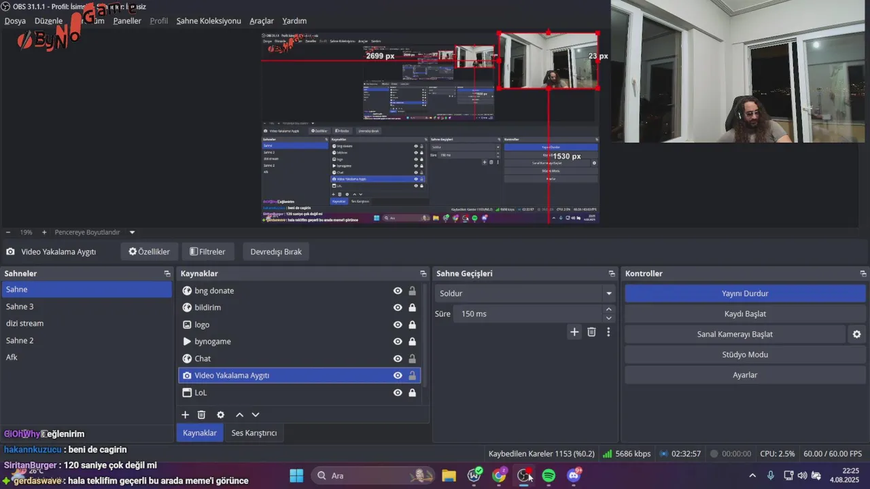Hide the logo source
870x489 pixels.
coord(398,325)
